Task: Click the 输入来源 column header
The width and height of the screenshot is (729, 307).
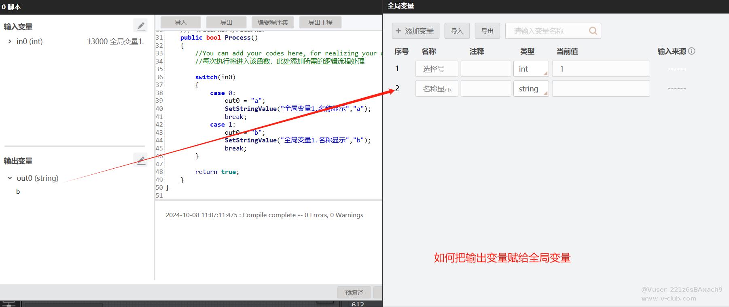Action: 672,51
